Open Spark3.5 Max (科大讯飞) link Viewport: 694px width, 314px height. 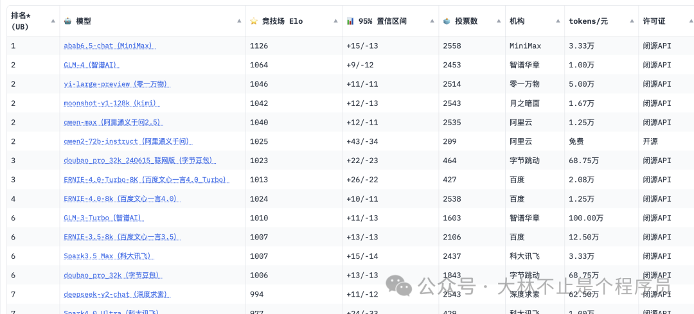(110, 256)
